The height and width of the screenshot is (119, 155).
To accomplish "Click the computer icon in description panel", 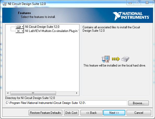I will click(x=106, y=59).
